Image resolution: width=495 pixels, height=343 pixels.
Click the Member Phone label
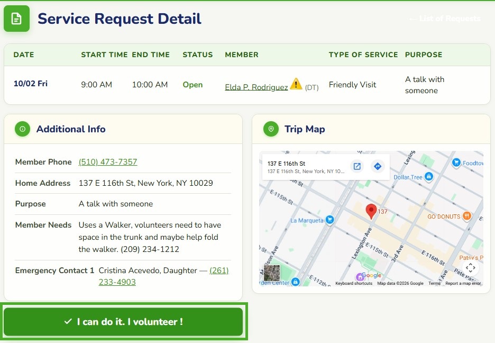tap(43, 162)
